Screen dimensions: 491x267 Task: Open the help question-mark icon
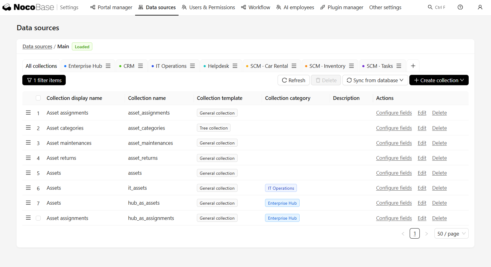[x=460, y=7]
